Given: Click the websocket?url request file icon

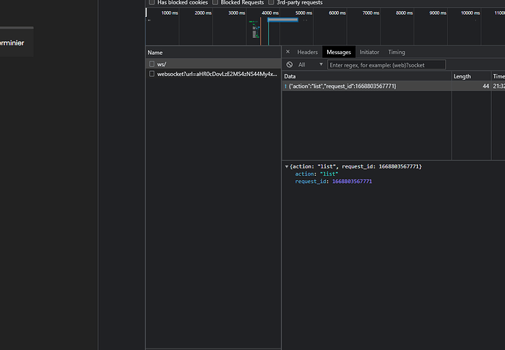Looking at the screenshot, I should [151, 74].
